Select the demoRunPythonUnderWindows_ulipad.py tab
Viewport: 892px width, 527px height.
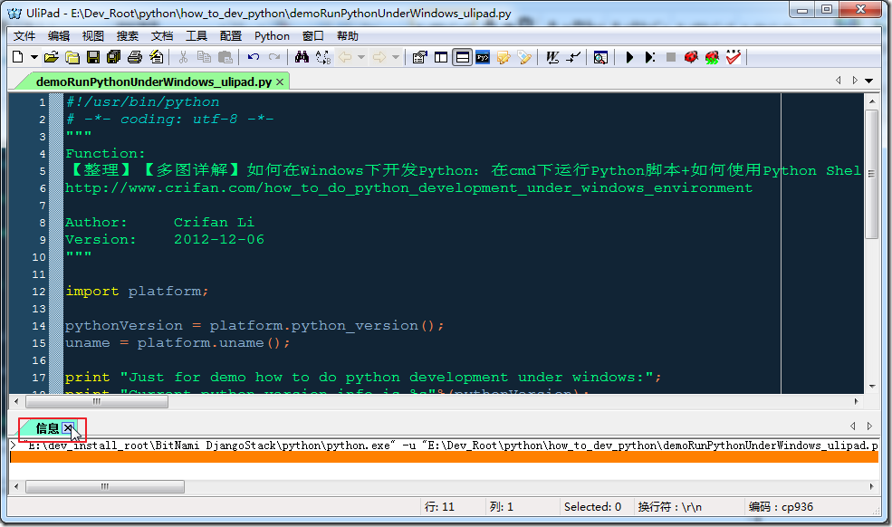coord(153,82)
